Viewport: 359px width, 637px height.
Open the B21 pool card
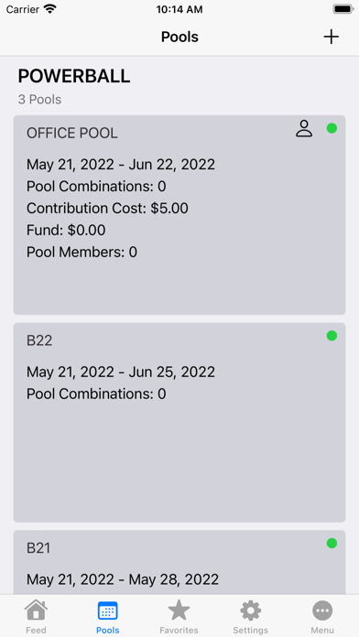(x=179, y=563)
